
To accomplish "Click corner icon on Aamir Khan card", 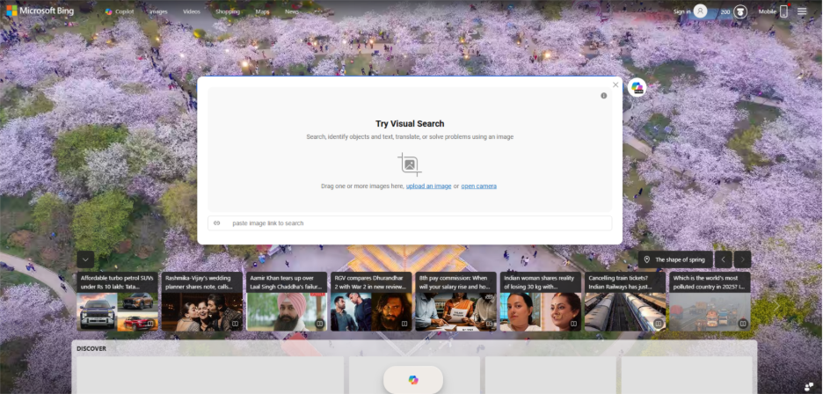I will [x=319, y=324].
